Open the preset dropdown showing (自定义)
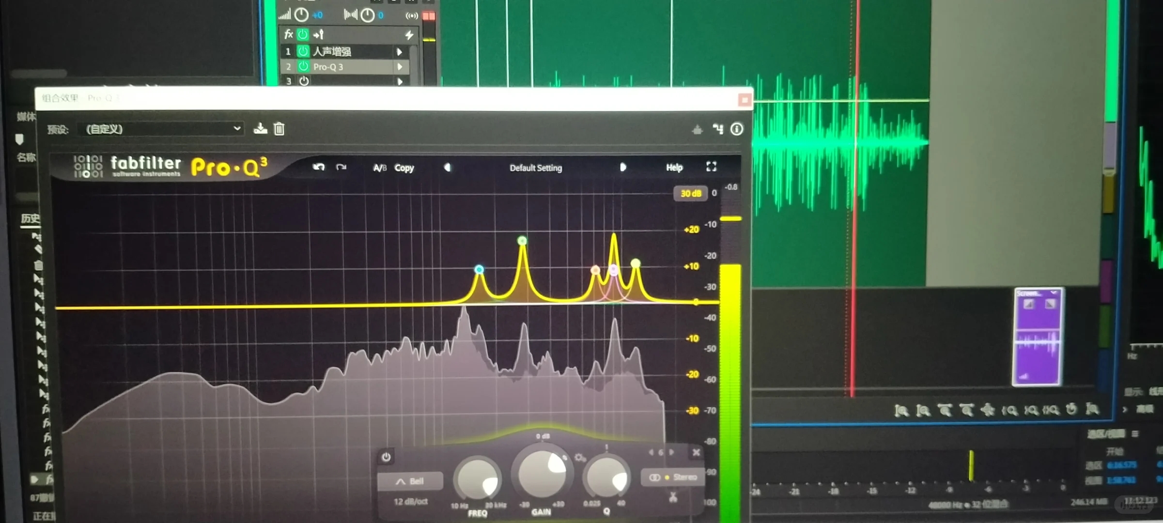Screen dimensions: 1163x523 tap(162, 129)
